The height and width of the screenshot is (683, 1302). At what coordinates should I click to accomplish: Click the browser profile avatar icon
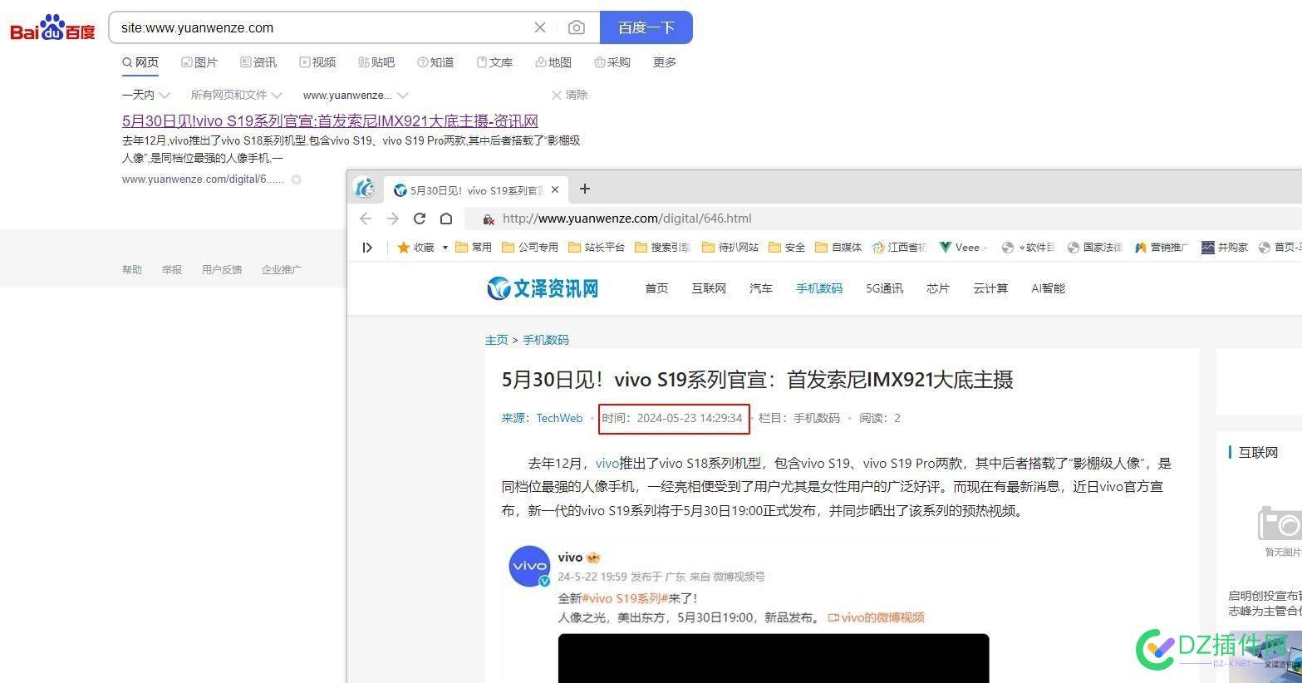click(365, 188)
